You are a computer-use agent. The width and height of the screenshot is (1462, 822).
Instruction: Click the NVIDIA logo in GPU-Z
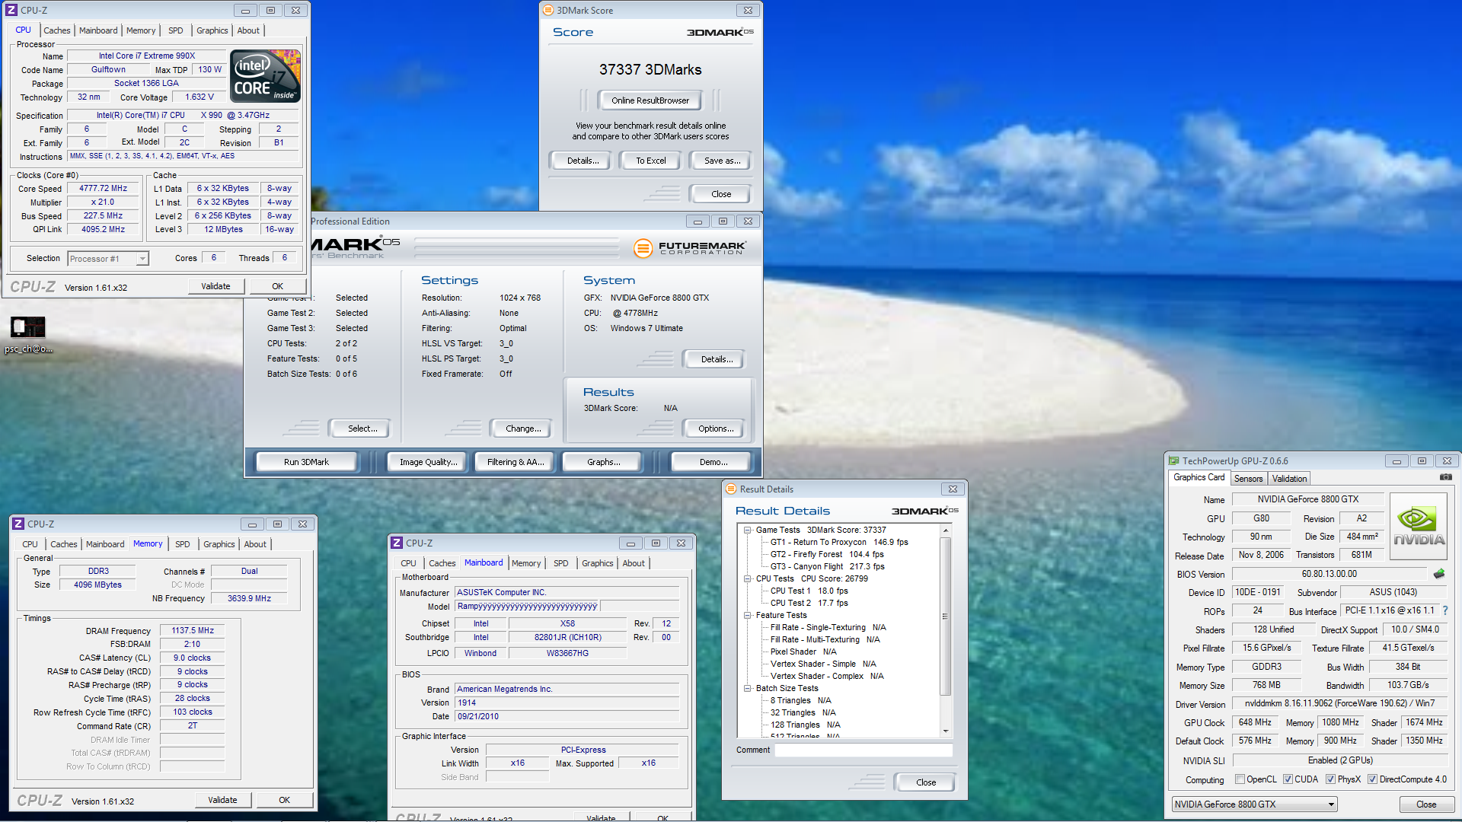click(x=1418, y=527)
